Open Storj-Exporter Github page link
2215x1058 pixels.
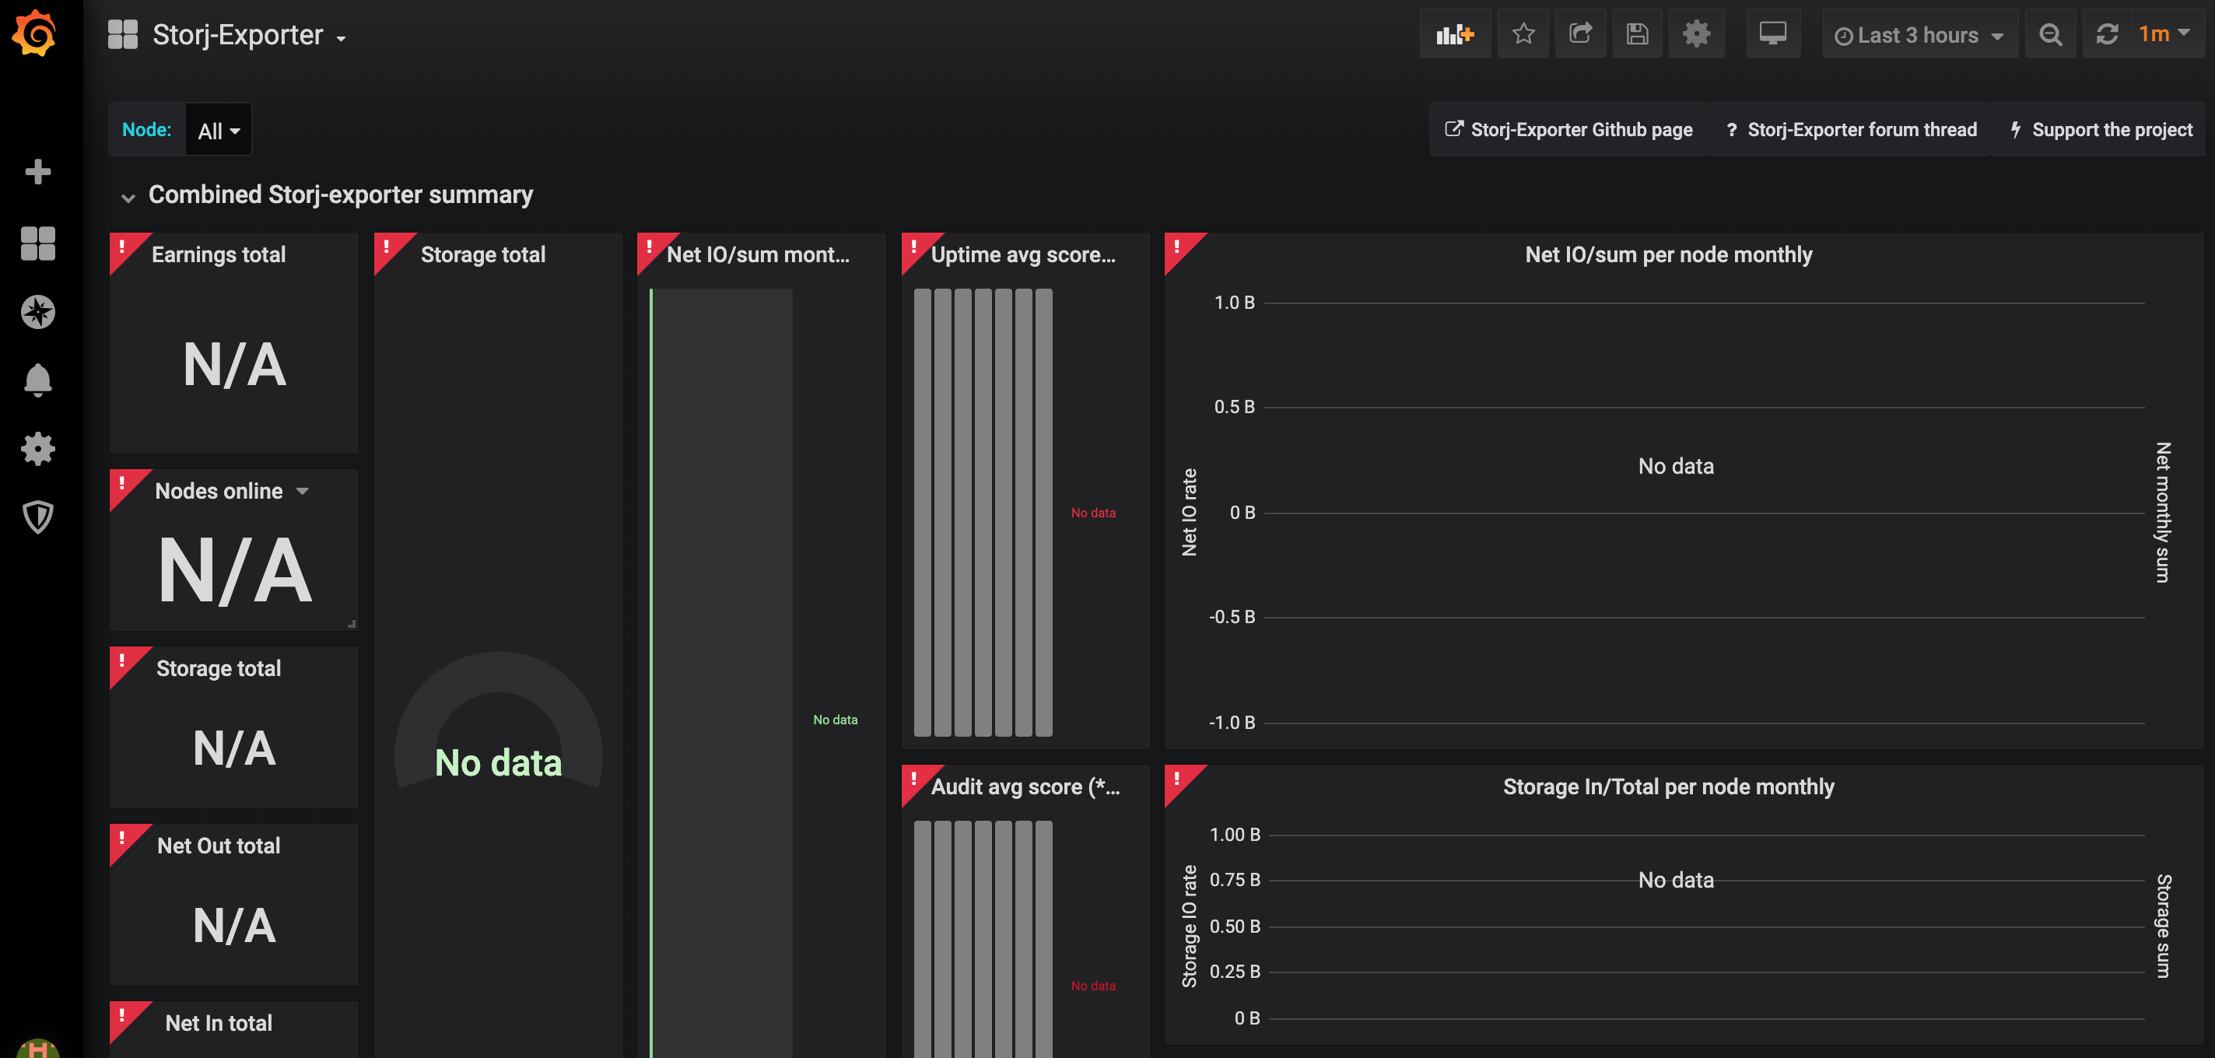coord(1568,130)
